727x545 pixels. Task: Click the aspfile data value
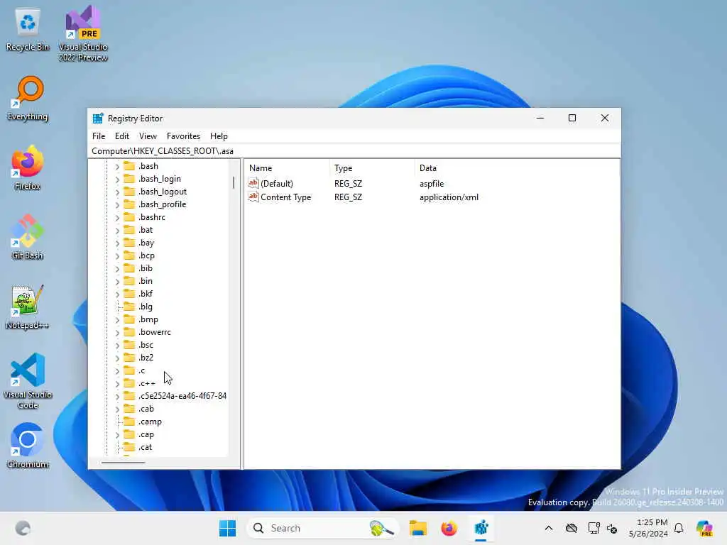432,184
